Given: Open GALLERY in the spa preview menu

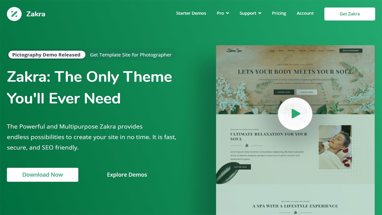Looking at the screenshot, I should click(303, 50).
